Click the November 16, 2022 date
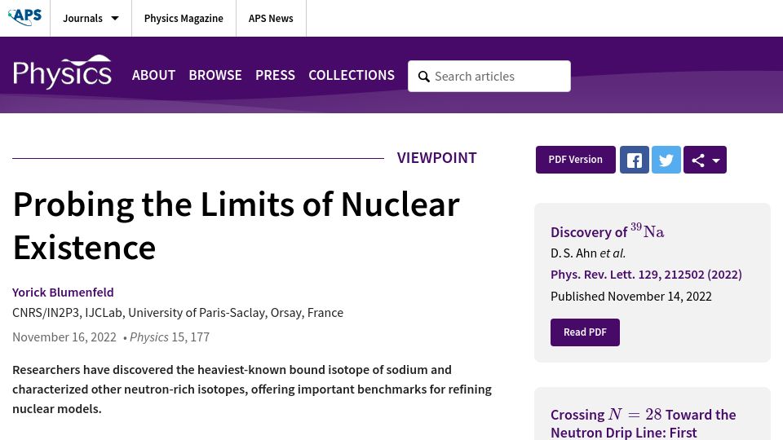The width and height of the screenshot is (783, 440). coord(64,337)
